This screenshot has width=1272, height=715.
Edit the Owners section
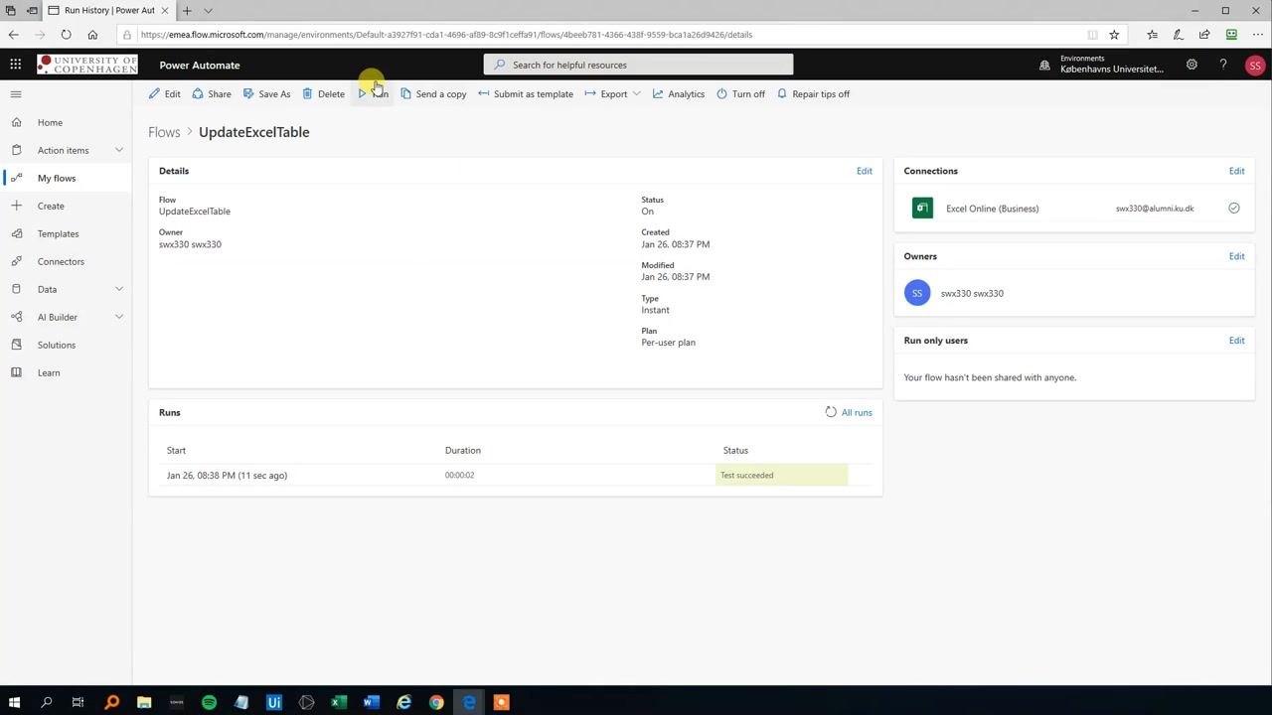[x=1236, y=256]
